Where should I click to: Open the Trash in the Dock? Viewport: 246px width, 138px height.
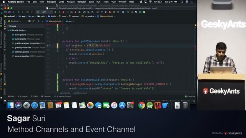pyautogui.click(x=185, y=105)
